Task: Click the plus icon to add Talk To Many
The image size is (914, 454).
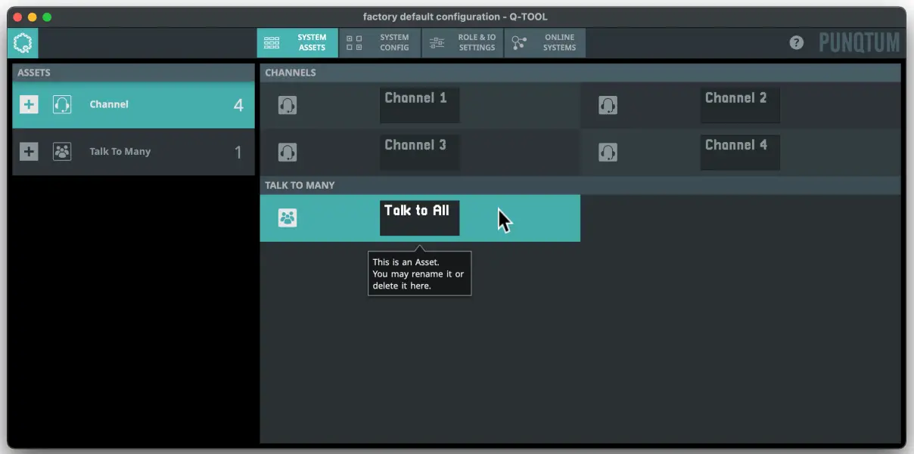Action: (x=29, y=152)
